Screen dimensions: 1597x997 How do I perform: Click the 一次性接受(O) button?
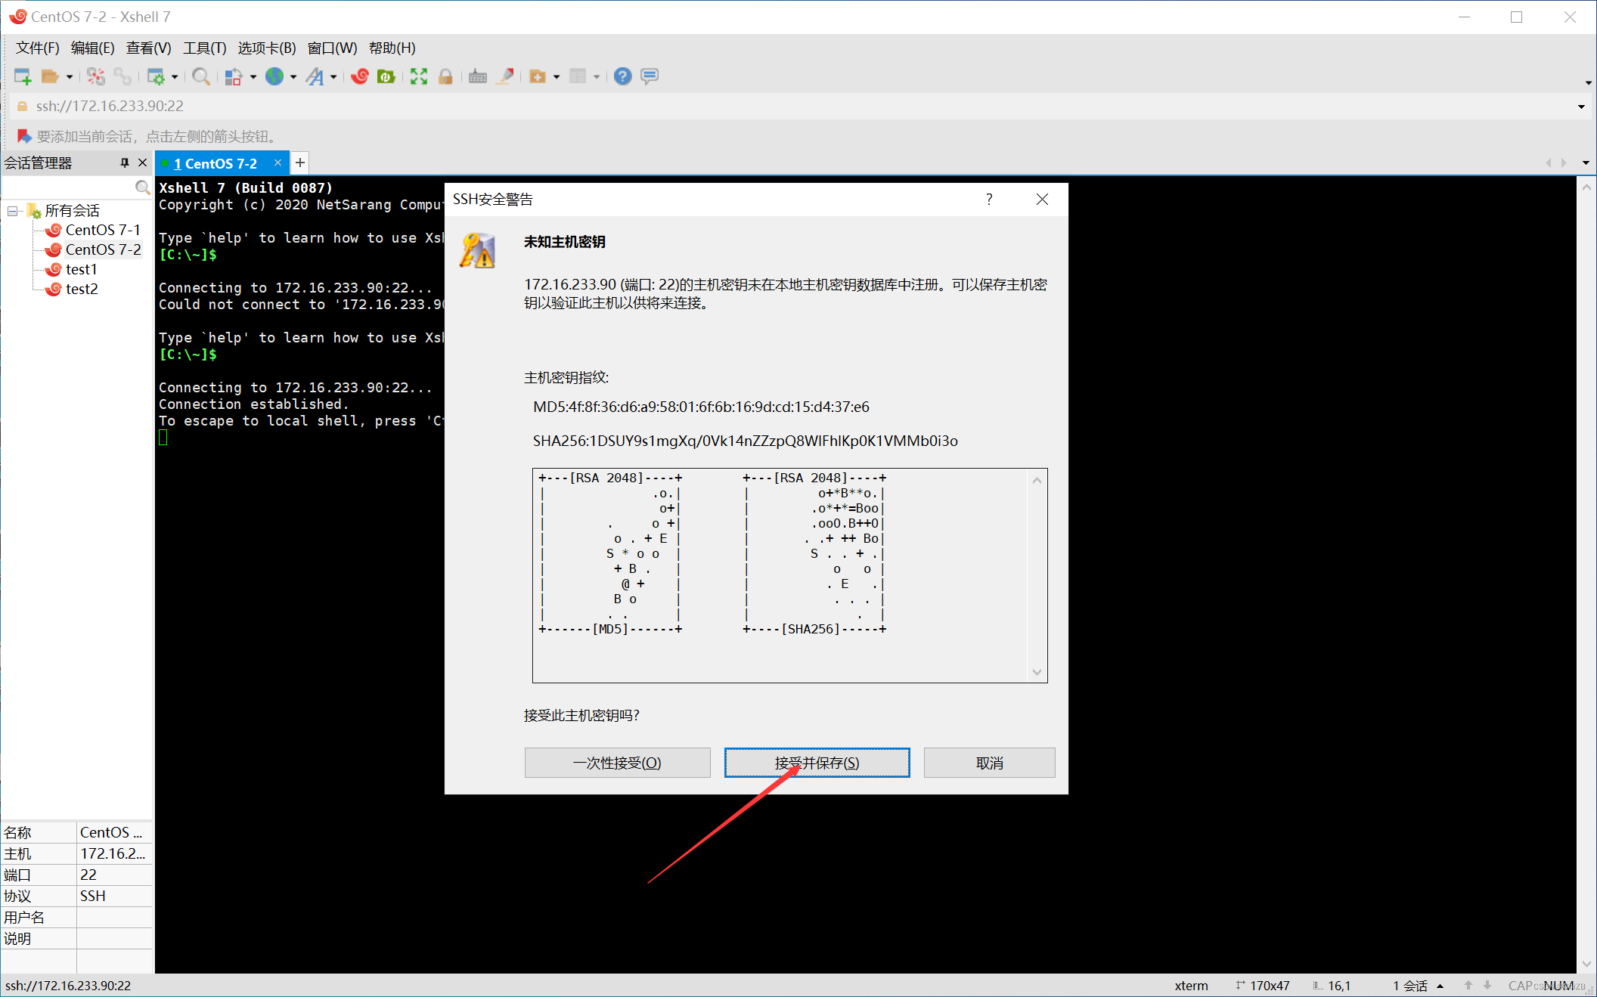click(x=617, y=763)
